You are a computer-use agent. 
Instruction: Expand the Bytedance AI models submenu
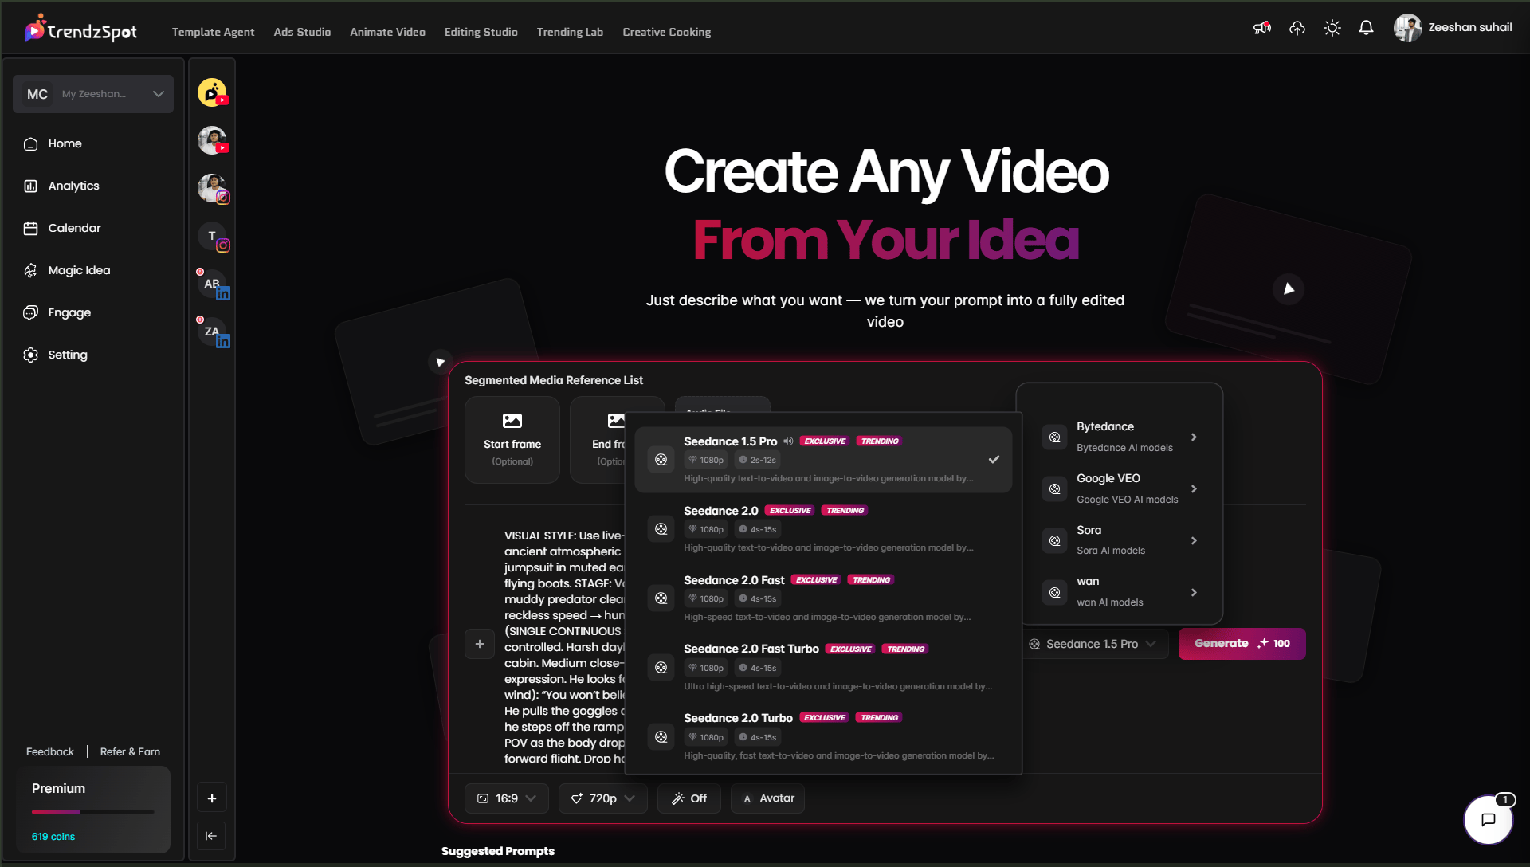1120,437
